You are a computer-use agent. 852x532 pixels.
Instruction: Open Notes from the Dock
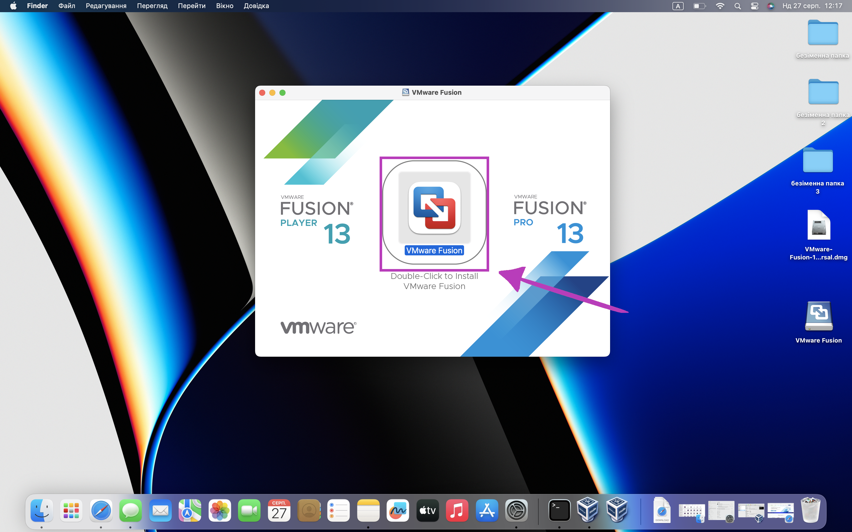(368, 510)
